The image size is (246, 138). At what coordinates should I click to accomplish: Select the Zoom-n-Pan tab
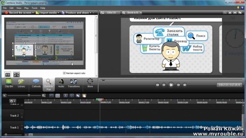(49, 85)
